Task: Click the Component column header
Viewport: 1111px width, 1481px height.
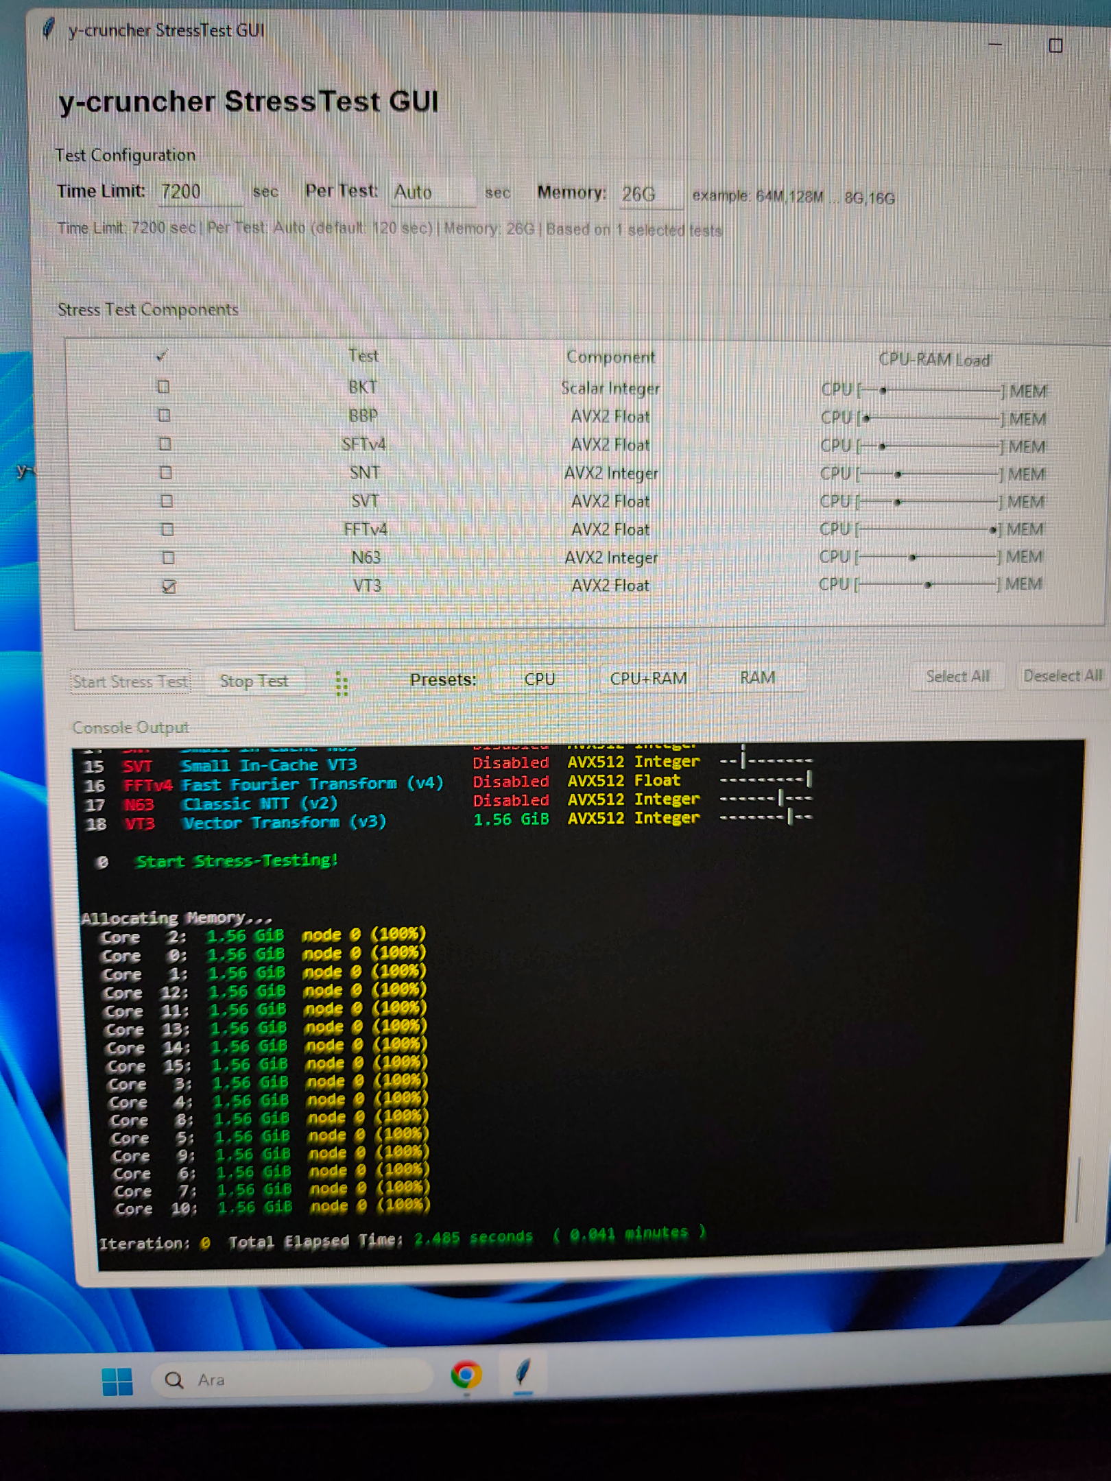Action: (x=610, y=357)
